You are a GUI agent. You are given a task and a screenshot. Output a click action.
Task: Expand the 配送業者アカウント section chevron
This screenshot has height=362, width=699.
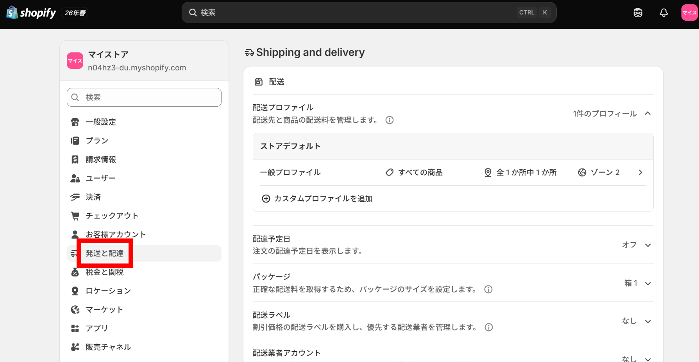tap(648, 359)
